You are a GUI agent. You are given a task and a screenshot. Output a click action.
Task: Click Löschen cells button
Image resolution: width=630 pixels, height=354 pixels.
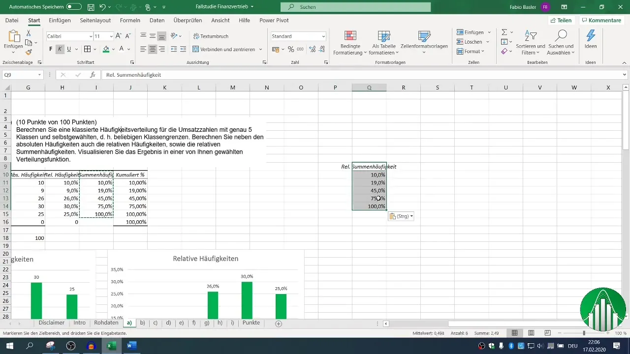[469, 42]
